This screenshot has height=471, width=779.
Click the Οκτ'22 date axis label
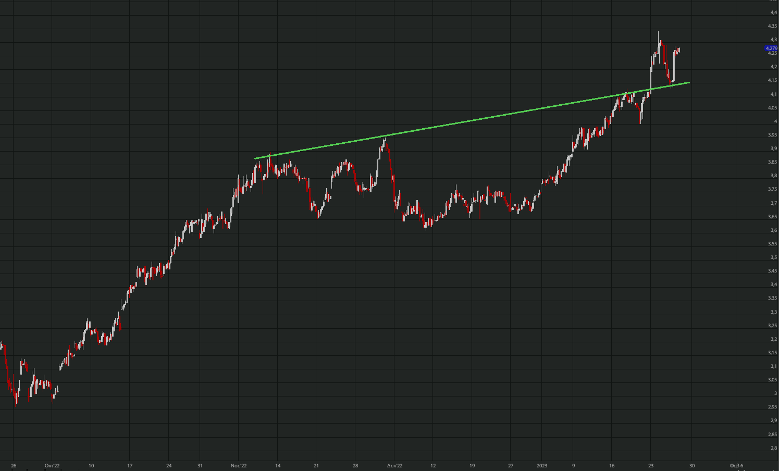click(52, 466)
